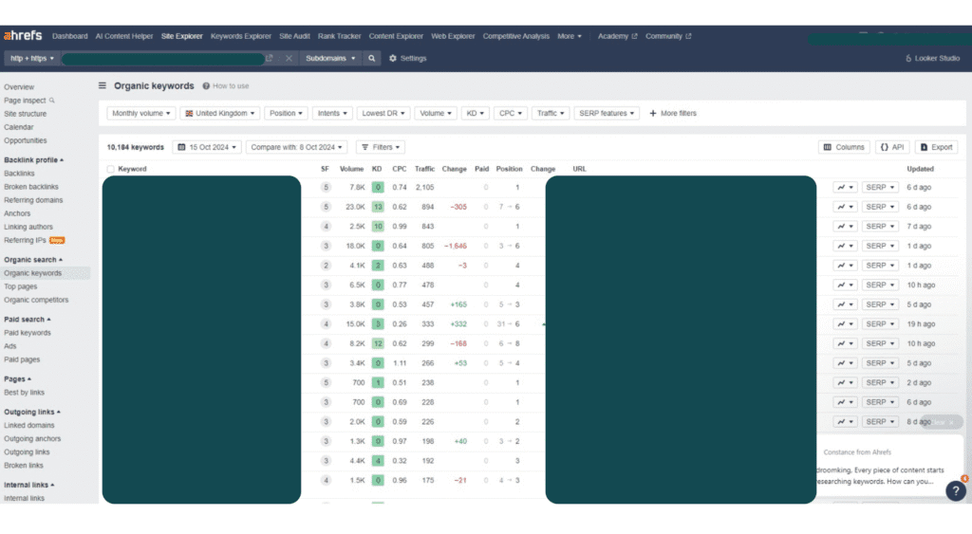This screenshot has height=534, width=972.
Task: Click the Columns button
Action: [x=844, y=147]
